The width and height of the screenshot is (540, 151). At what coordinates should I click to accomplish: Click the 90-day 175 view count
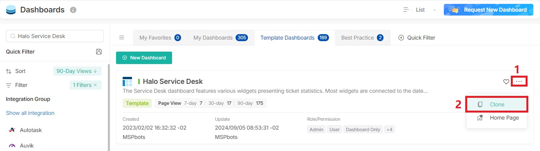[x=250, y=103]
